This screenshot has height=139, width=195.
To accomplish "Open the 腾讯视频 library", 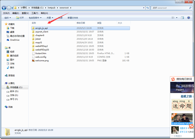I will (13, 56).
